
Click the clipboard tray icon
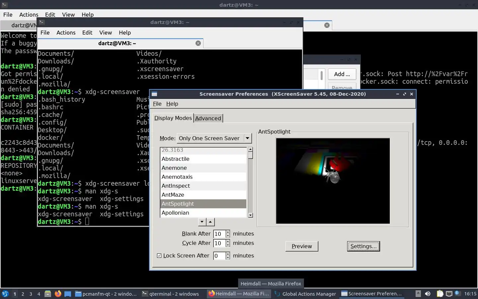click(x=440, y=294)
